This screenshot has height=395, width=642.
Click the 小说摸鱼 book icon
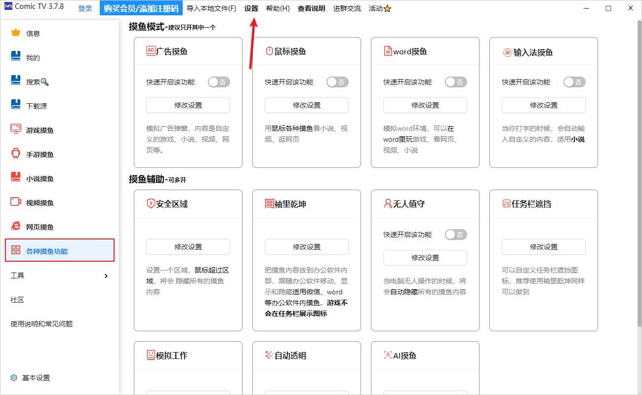coord(16,178)
